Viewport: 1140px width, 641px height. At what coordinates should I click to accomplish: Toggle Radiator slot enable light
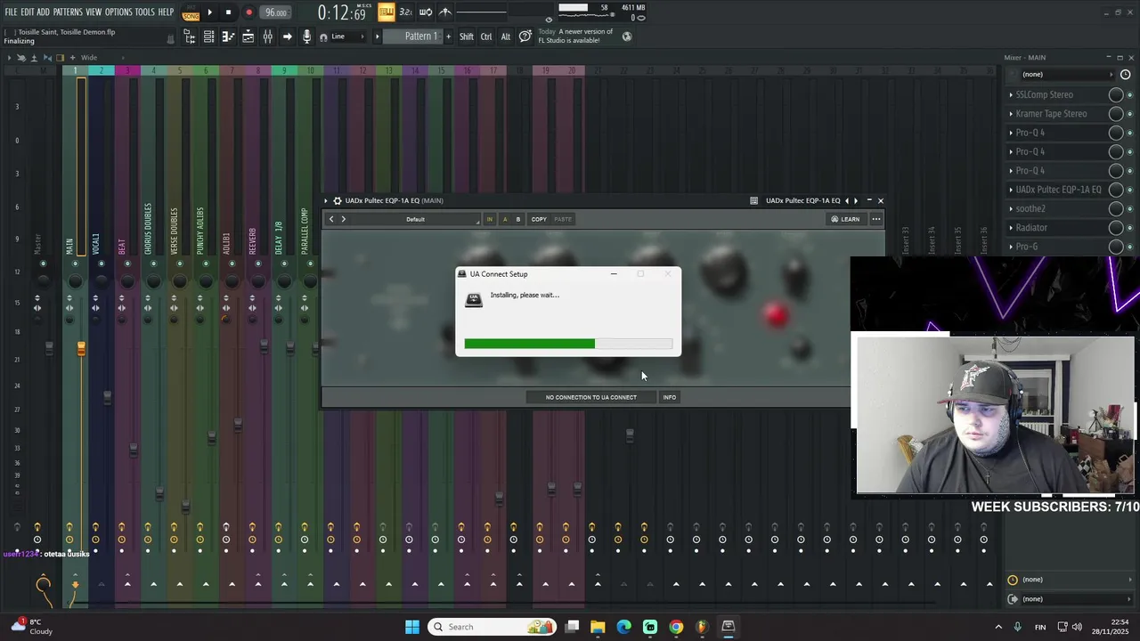coord(1131,228)
